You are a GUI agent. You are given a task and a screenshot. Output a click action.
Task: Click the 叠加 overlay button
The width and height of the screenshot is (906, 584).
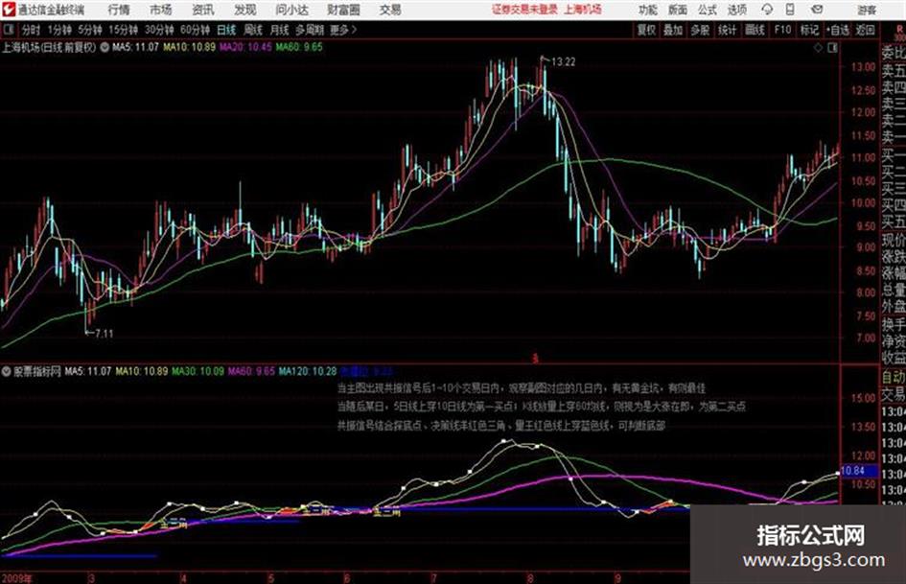click(x=673, y=30)
